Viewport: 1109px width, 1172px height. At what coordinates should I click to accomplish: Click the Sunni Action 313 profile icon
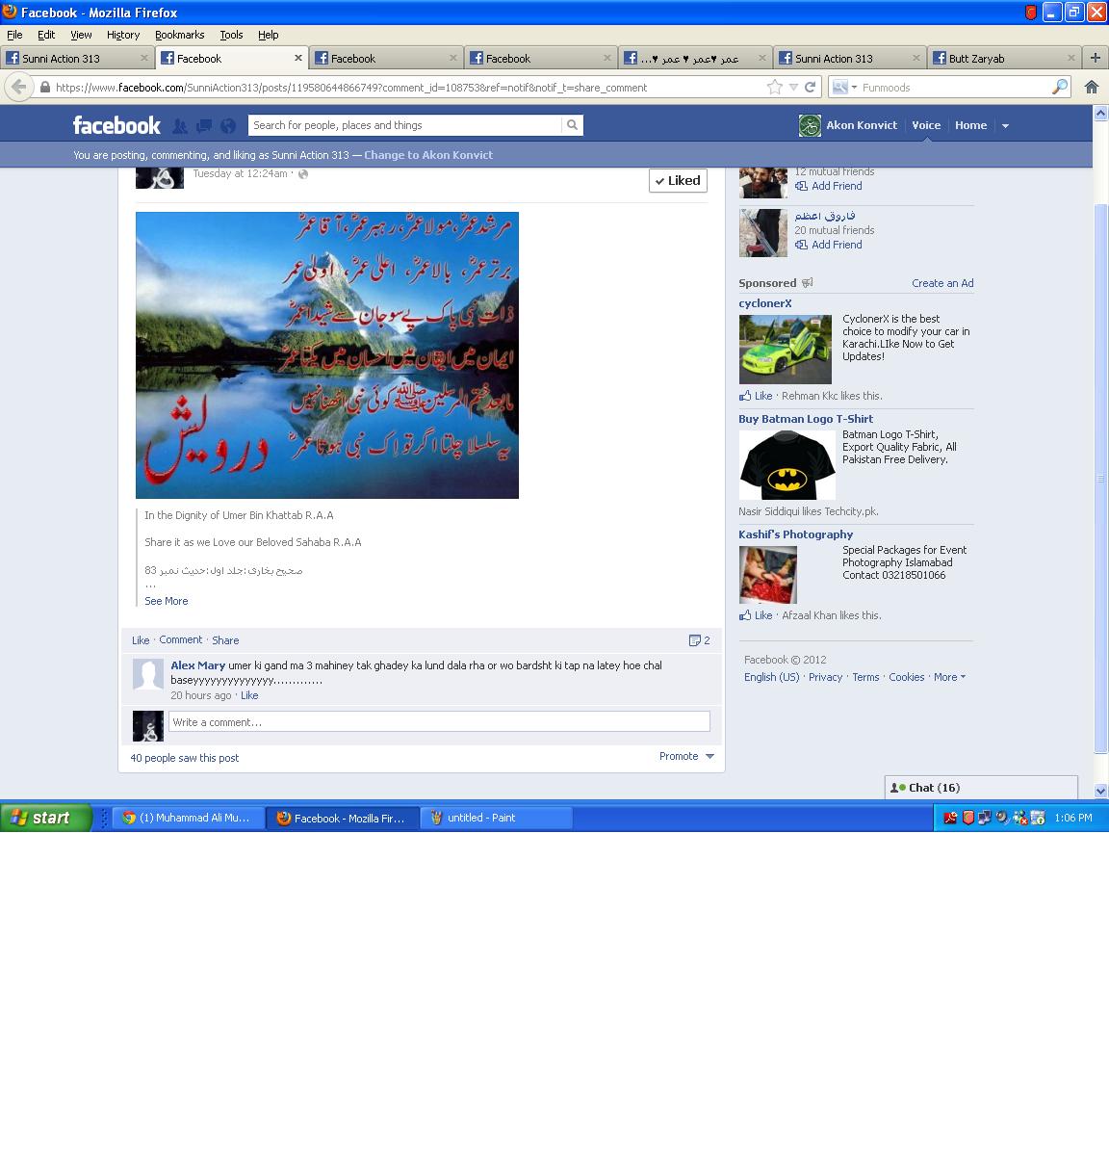coord(810,125)
